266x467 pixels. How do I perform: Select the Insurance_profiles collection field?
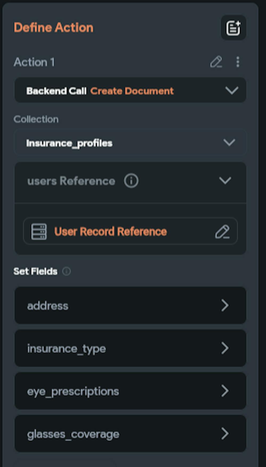(x=69, y=143)
